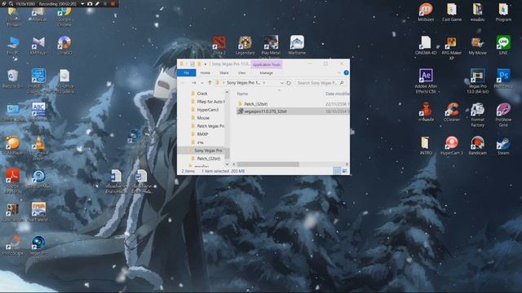This screenshot has height=293, width=522.
Task: Click the horizontal scrollbar in file list
Action: [268, 164]
